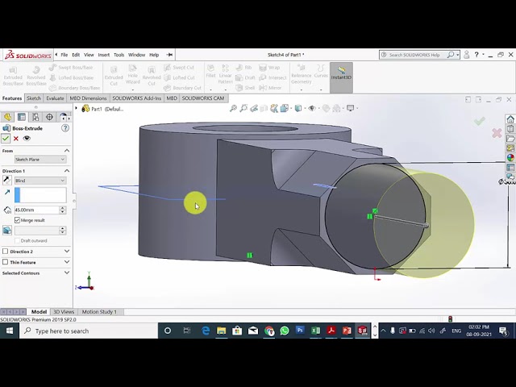
Task: Open the Insert menu
Action: point(104,55)
